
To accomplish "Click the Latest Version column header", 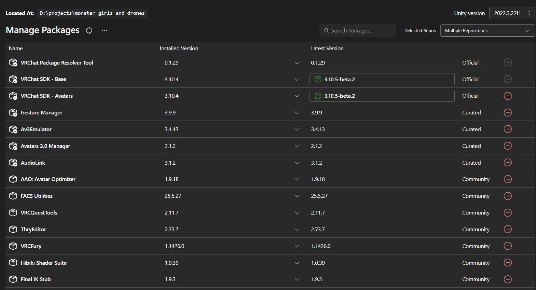I will pyautogui.click(x=327, y=49).
